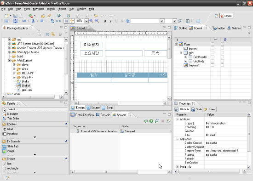Toggle the grid display toolbar button
The width and height of the screenshot is (253, 181).
coord(66,21)
